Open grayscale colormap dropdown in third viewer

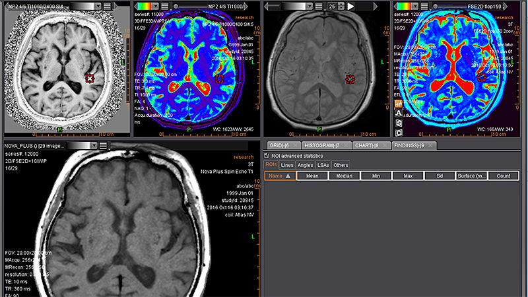(310, 6)
